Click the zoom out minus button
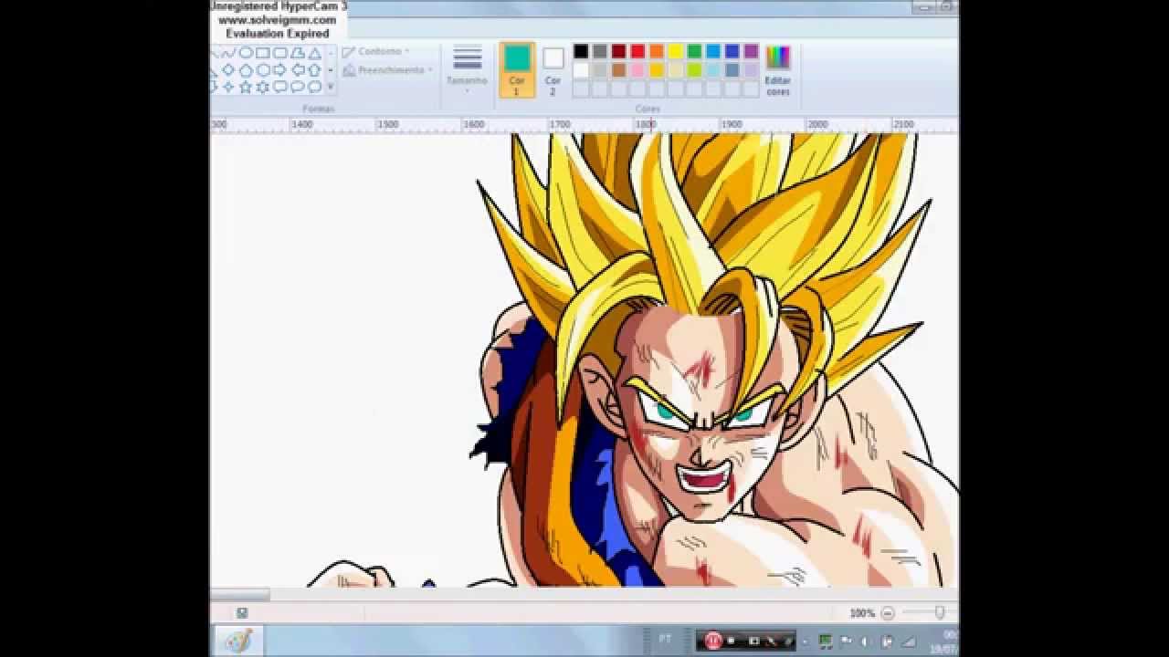This screenshot has height=657, width=1169. point(888,613)
